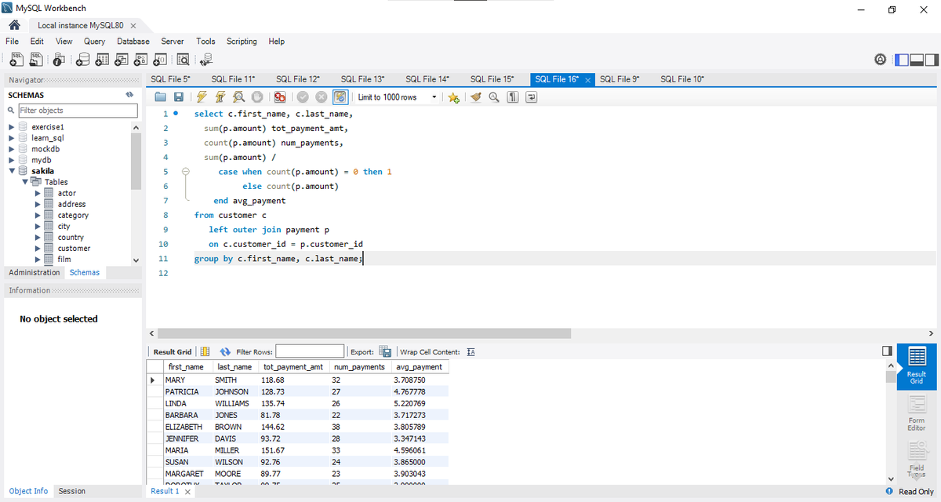Toggle the bottom output panel visibility

916,60
